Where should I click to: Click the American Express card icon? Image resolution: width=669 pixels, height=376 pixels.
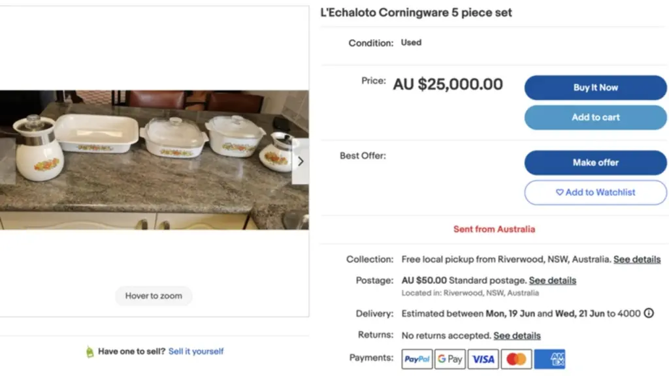tap(549, 359)
